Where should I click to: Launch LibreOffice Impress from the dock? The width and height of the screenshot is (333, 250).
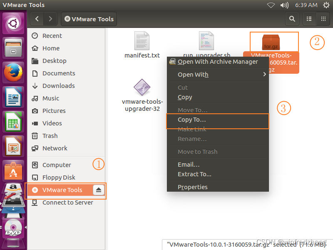coord(13,147)
